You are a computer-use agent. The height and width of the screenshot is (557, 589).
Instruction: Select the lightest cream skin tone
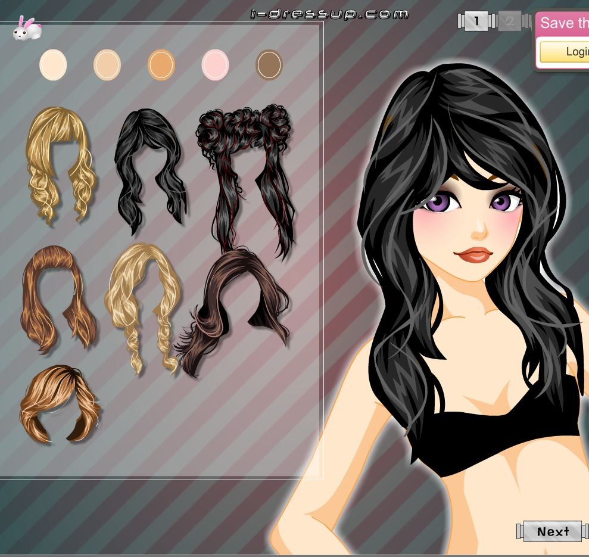tap(53, 65)
